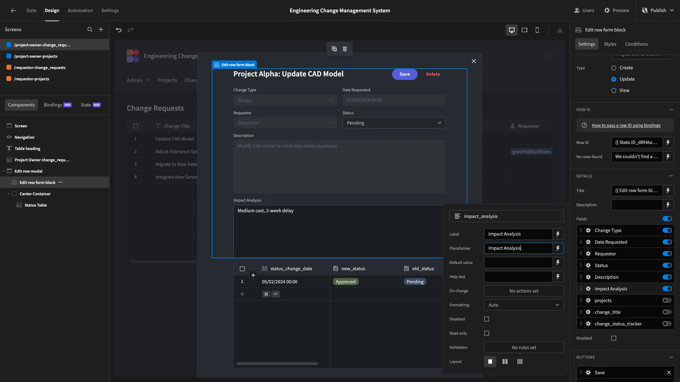The image size is (680, 382).
Task: Click No rules set validation button
Action: pos(524,347)
